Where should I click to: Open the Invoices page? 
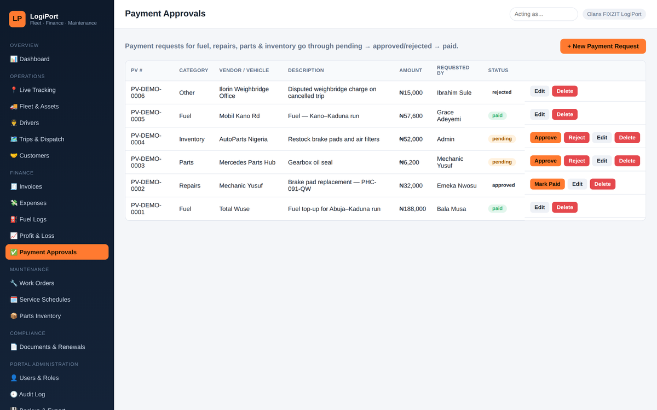tap(57, 187)
